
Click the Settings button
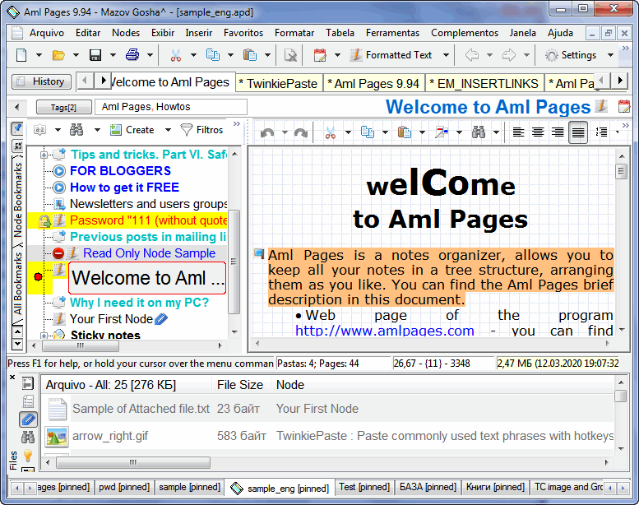pyautogui.click(x=572, y=55)
